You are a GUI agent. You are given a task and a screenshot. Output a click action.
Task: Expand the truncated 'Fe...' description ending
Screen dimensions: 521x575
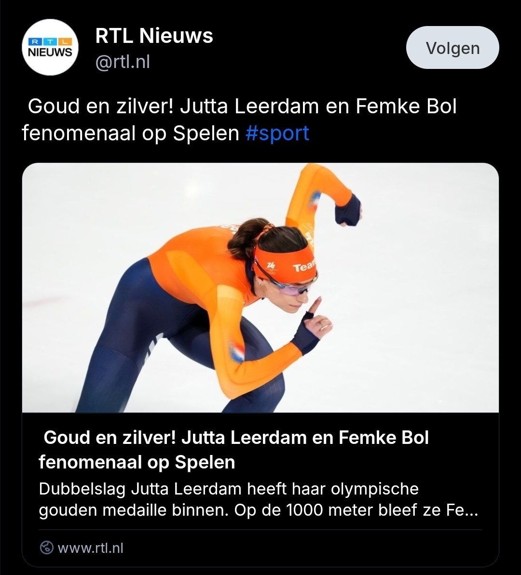[x=462, y=510]
